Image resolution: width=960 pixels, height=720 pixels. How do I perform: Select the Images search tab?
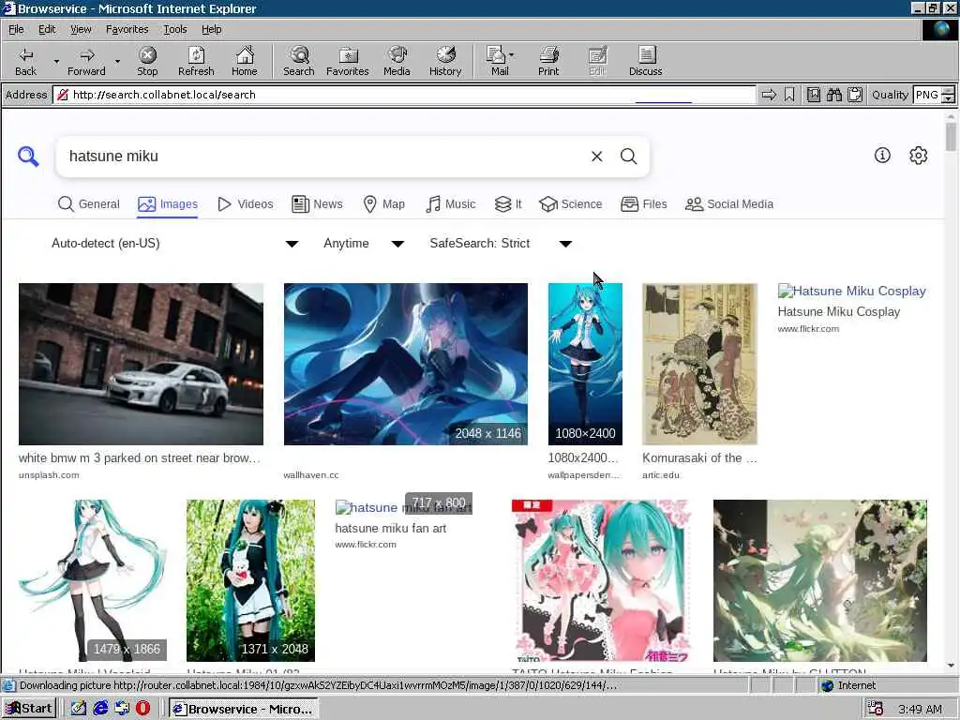pyautogui.click(x=168, y=203)
